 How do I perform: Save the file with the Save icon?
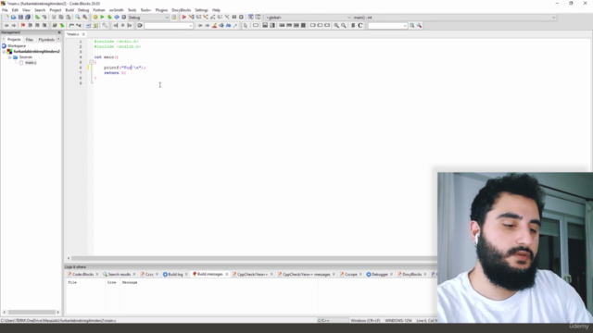20,17
